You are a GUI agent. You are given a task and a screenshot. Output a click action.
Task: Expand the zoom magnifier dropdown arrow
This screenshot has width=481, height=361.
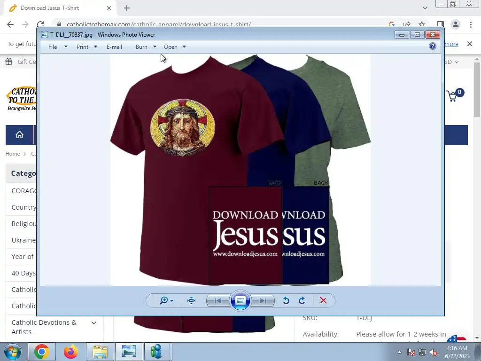[x=172, y=300]
